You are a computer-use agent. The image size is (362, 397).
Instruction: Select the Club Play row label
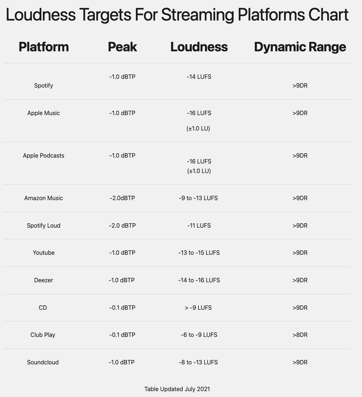[x=43, y=335]
